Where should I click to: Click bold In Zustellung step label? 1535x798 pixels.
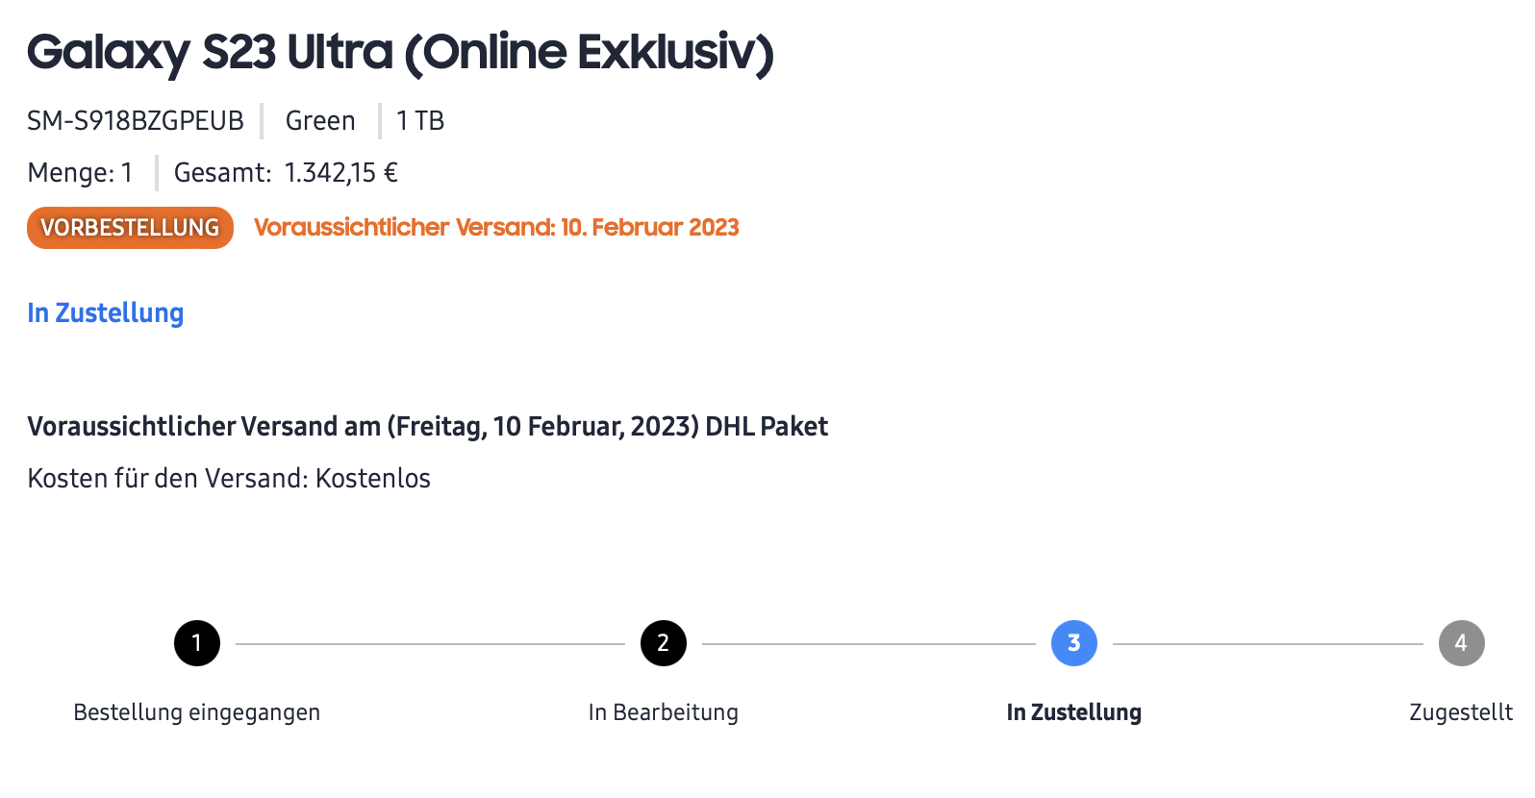click(1073, 712)
